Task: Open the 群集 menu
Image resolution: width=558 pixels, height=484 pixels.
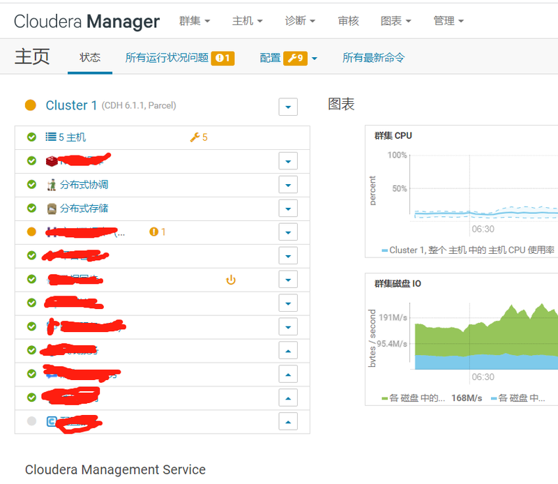Action: click(x=195, y=21)
